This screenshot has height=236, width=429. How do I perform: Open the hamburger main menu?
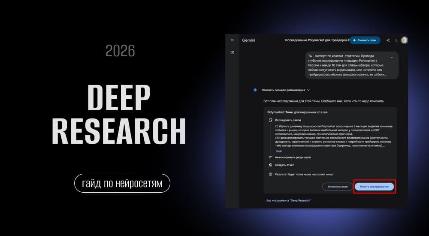pyautogui.click(x=232, y=40)
